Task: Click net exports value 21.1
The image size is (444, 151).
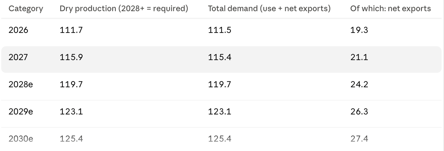Action: click(x=359, y=57)
